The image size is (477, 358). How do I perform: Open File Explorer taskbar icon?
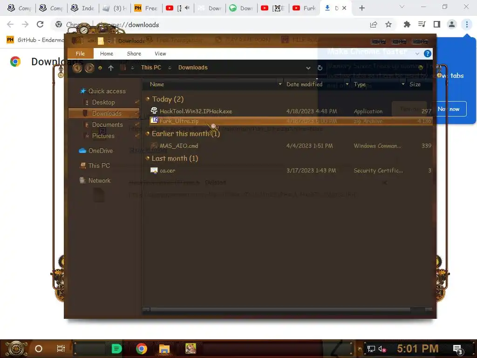(x=164, y=349)
